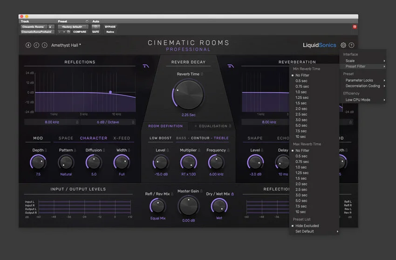Viewport: 396px width, 260px height.
Task: Click the automation enable icon under Auto
Action: [x=96, y=27]
